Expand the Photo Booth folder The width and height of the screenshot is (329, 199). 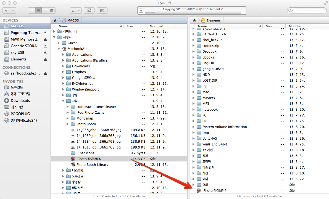point(67,124)
